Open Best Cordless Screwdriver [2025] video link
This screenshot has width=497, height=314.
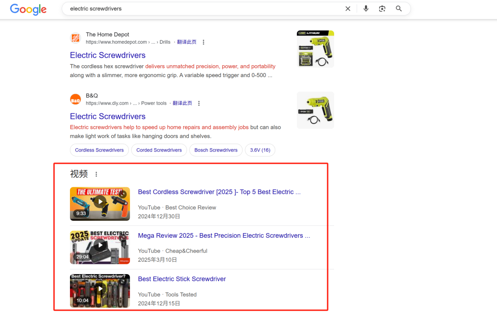tap(220, 192)
